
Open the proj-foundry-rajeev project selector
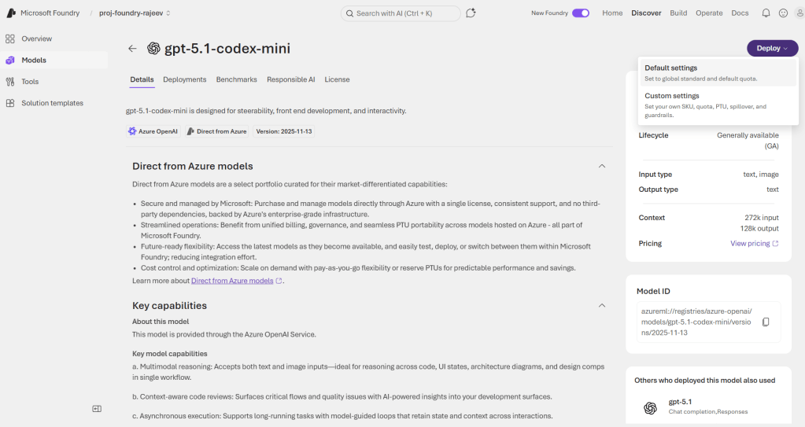[x=135, y=13]
